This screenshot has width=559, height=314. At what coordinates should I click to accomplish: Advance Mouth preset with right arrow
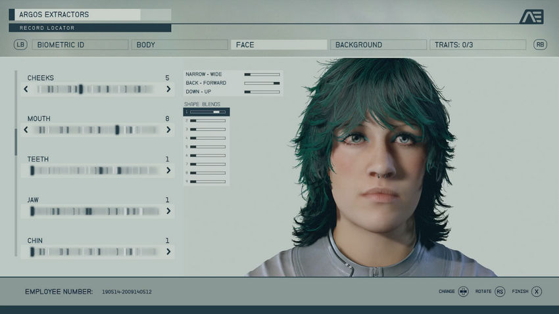pos(168,130)
